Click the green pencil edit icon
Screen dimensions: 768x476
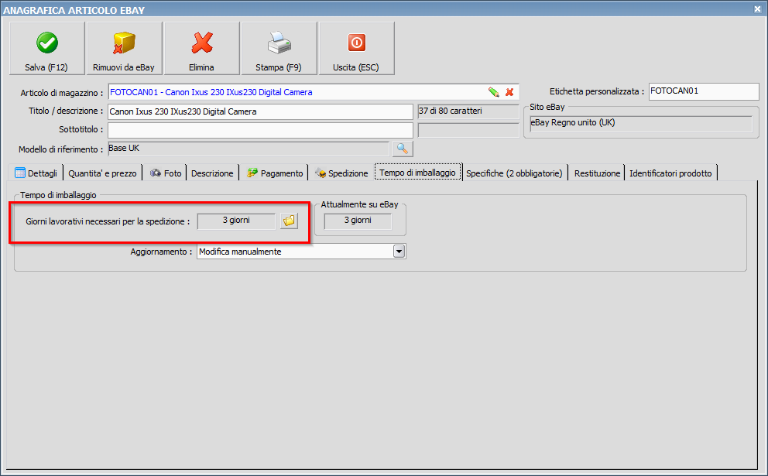click(494, 92)
